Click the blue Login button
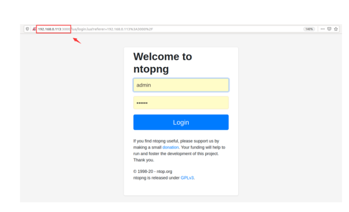Image resolution: width=349 pixels, height=212 pixels. click(181, 122)
